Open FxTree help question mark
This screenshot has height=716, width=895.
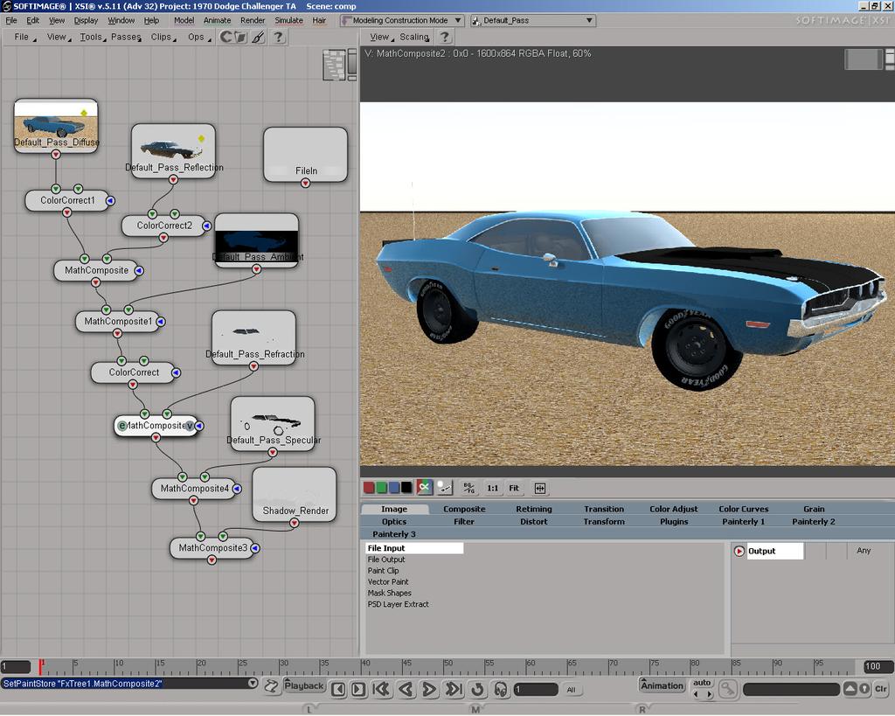[278, 37]
